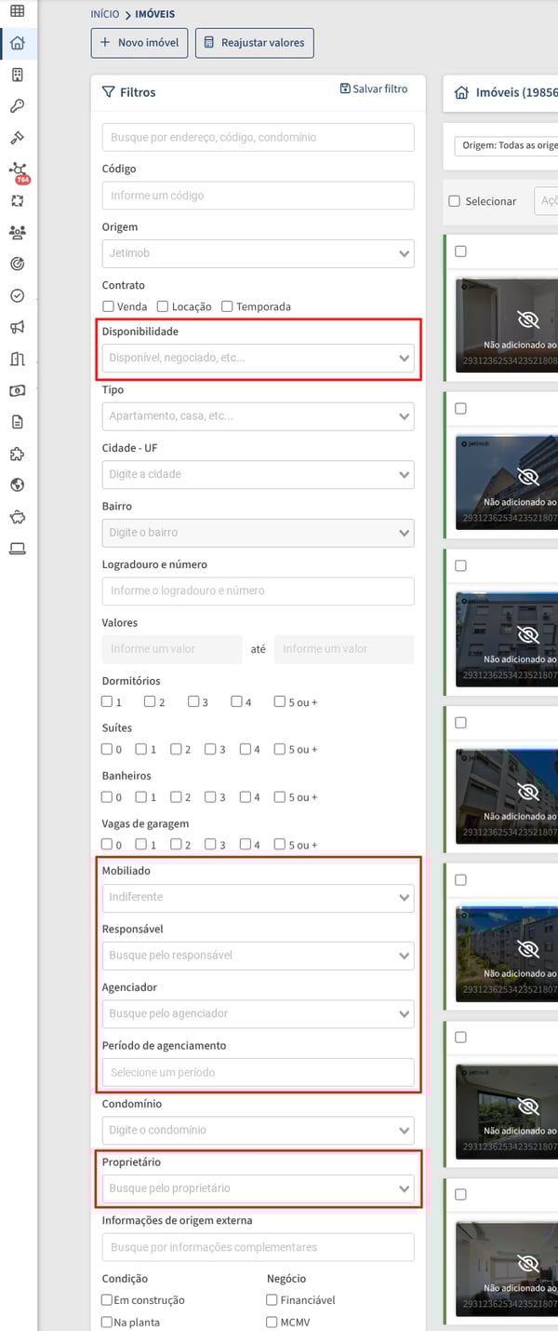Click the gavel auction icon in the sidebar

click(x=17, y=138)
